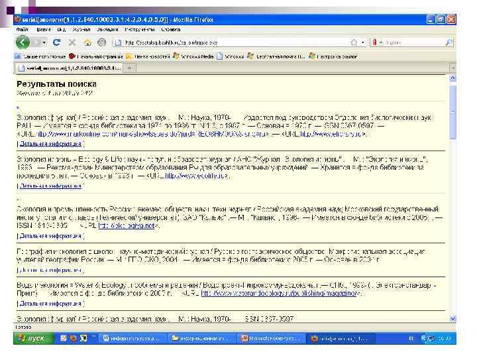Viewport: 477px width, 358px height.
Task: Open Детальная информация for Вода и экология
Action: [50, 304]
